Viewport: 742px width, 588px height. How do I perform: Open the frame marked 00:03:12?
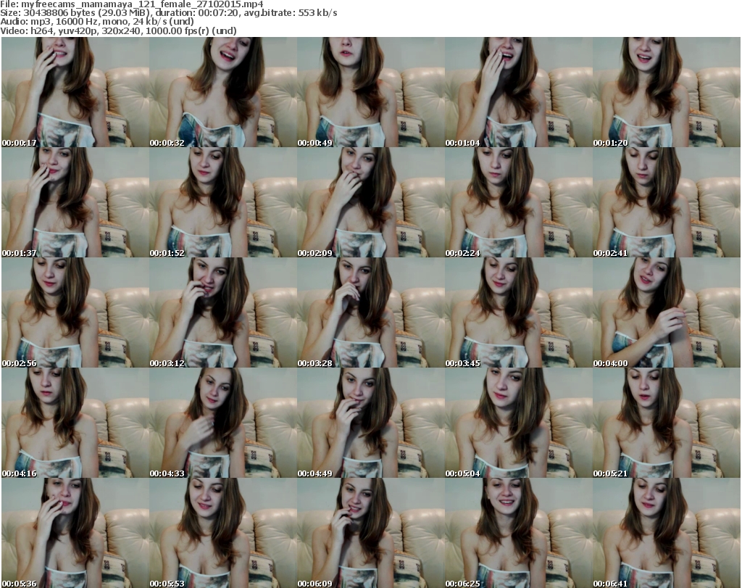tap(223, 312)
